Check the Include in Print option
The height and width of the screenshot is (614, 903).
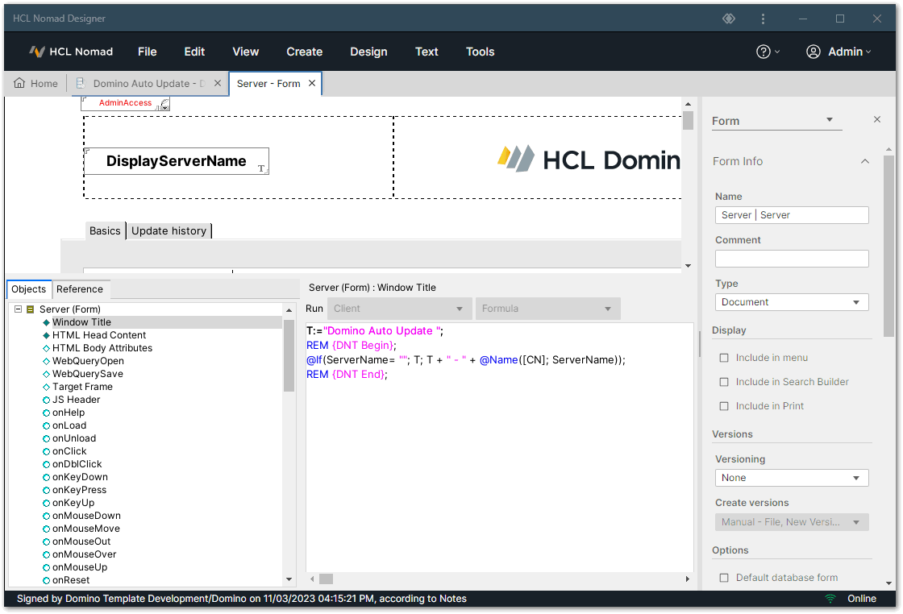(724, 406)
